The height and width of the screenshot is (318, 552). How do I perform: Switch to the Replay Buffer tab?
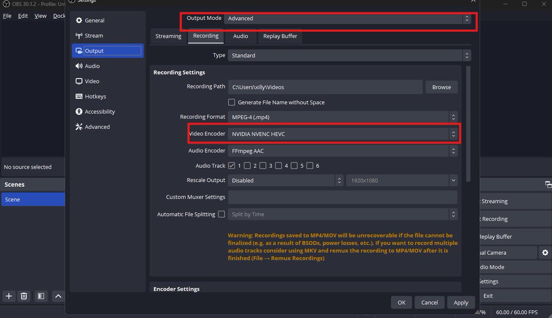tap(280, 36)
